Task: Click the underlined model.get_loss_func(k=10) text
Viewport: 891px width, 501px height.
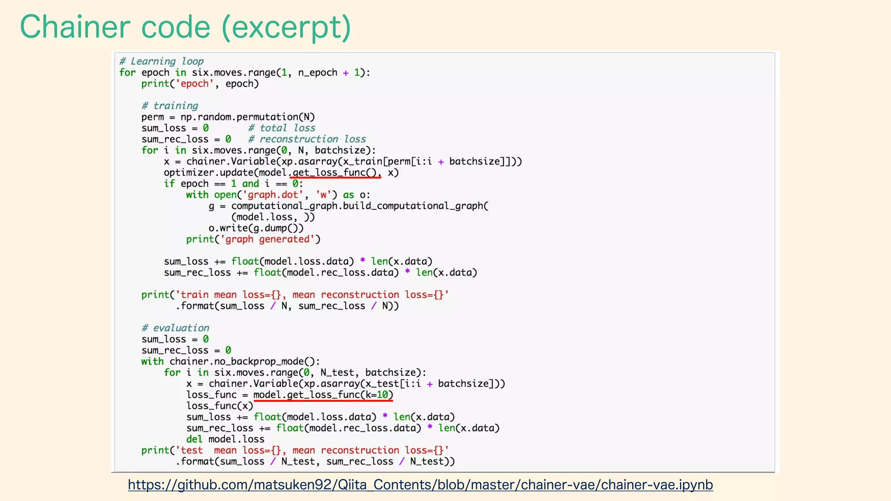Action: 323,395
